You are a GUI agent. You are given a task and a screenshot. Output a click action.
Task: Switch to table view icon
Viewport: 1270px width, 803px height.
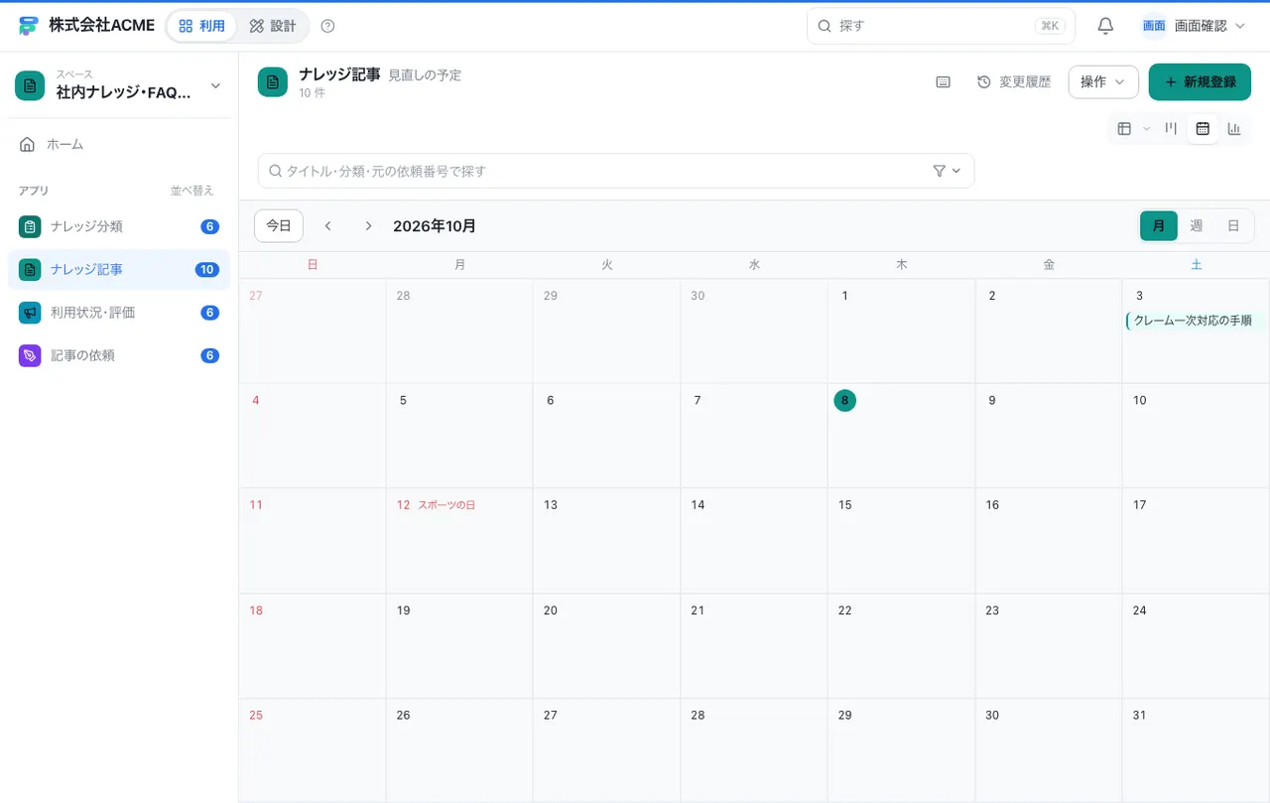click(1124, 128)
